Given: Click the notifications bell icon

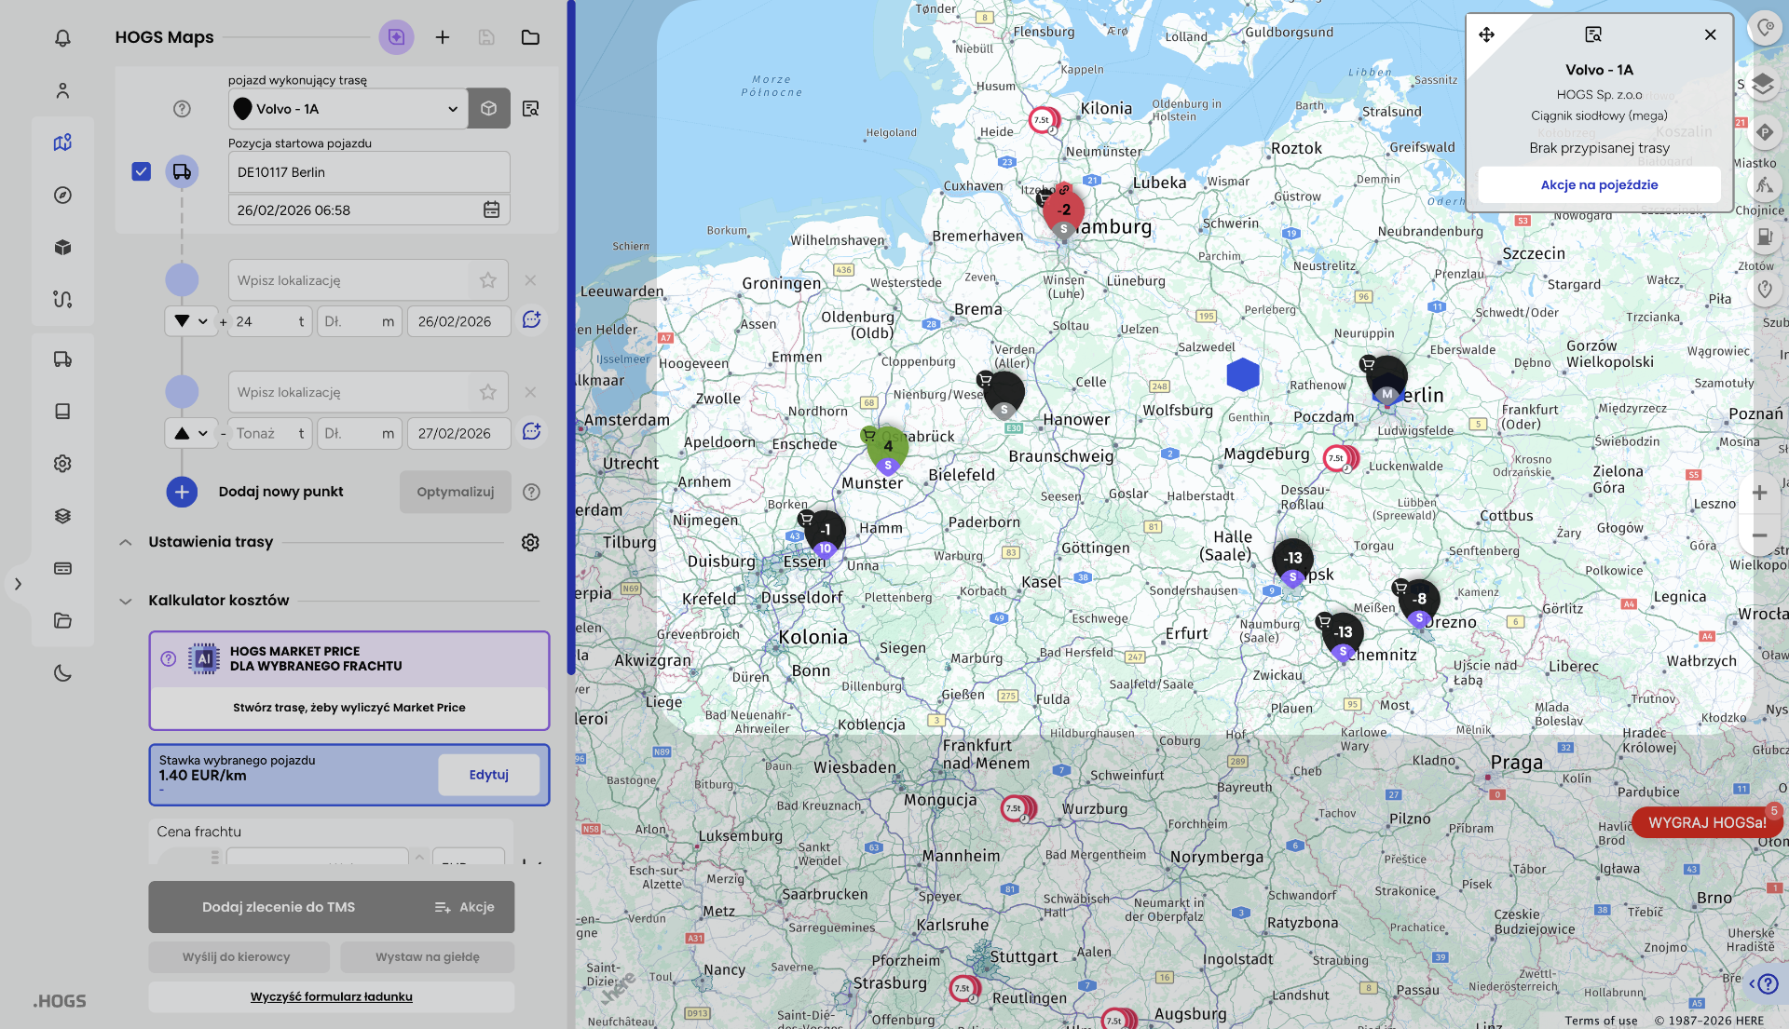Looking at the screenshot, I should pos(62,38).
